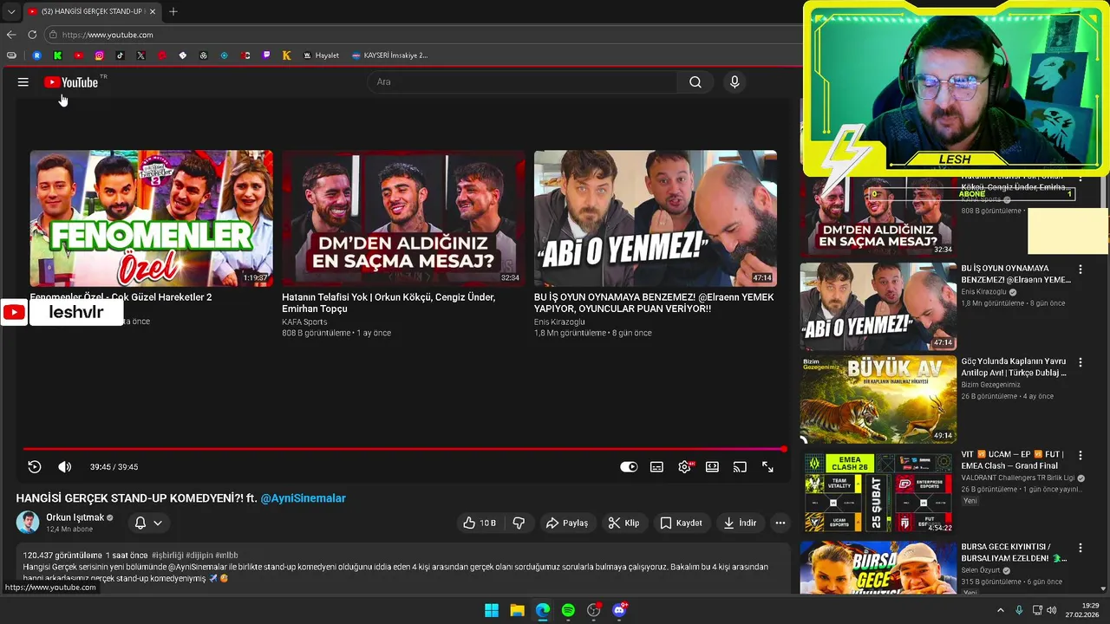Image resolution: width=1110 pixels, height=624 pixels.
Task: Click the #mlbb hashtag
Action: click(x=226, y=555)
